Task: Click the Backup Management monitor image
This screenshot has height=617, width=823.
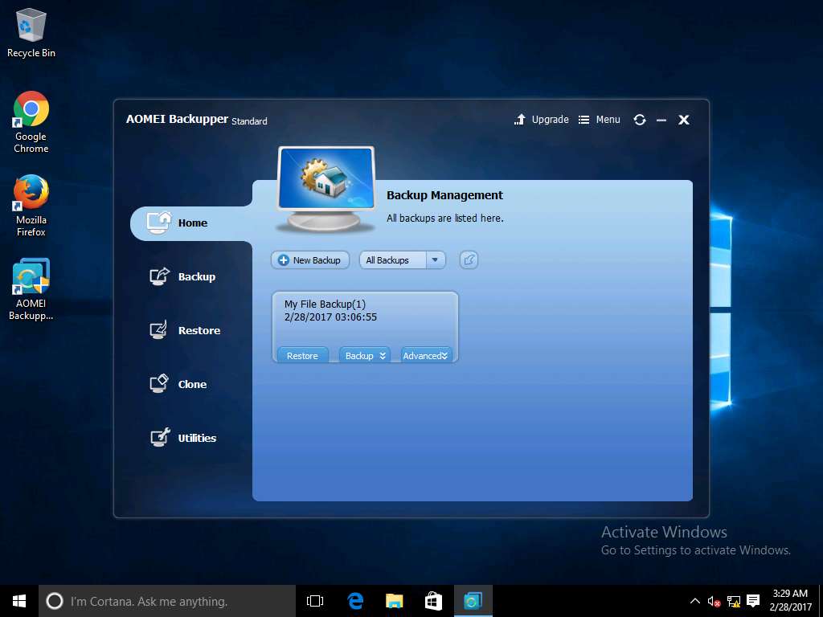Action: (326, 190)
